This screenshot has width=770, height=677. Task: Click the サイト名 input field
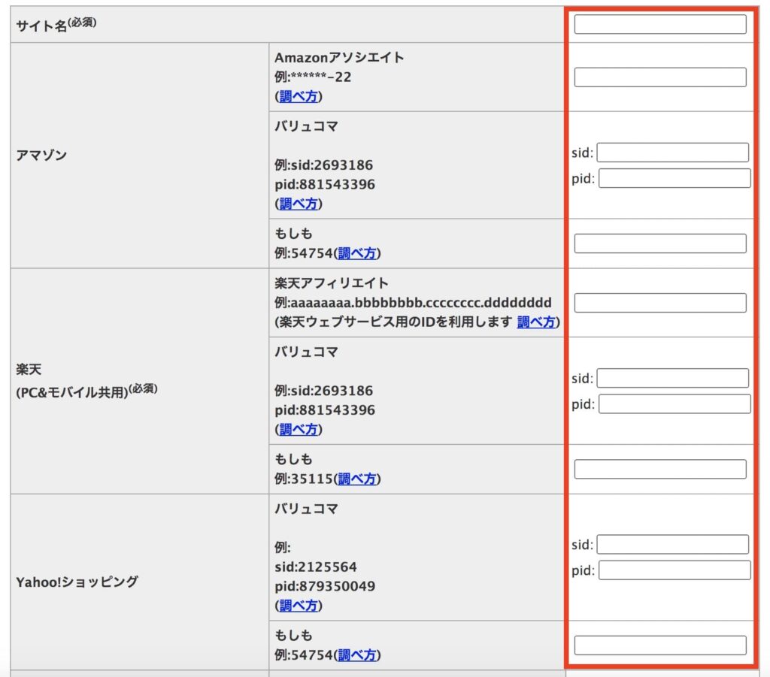coord(660,24)
